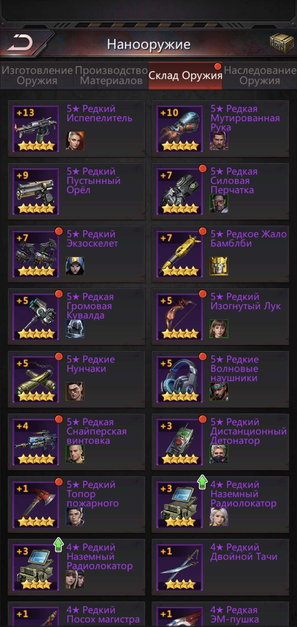Select the Двойной Тачи sword icon
Viewport: 297px width, 627px height.
(180, 567)
